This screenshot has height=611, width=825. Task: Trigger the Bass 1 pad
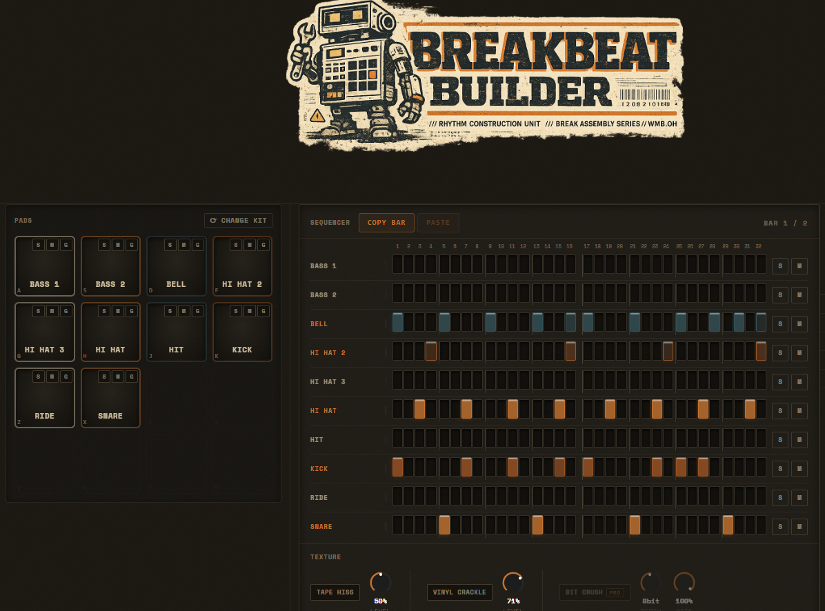(45, 267)
